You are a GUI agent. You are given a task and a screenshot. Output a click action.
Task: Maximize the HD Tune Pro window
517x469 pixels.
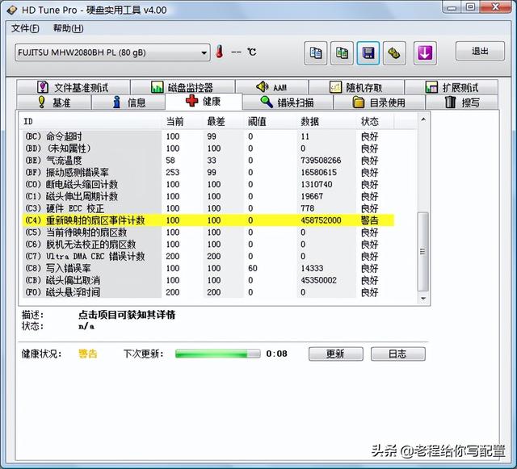click(470, 7)
